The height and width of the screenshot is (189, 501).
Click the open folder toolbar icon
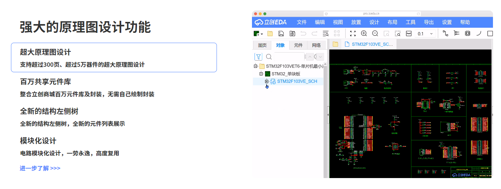[x=270, y=34]
